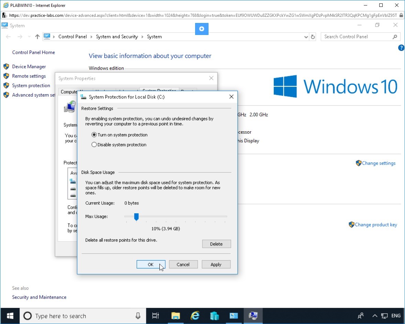The image size is (405, 324).
Task: Select Control Panel in the breadcrumb
Action: point(72,37)
